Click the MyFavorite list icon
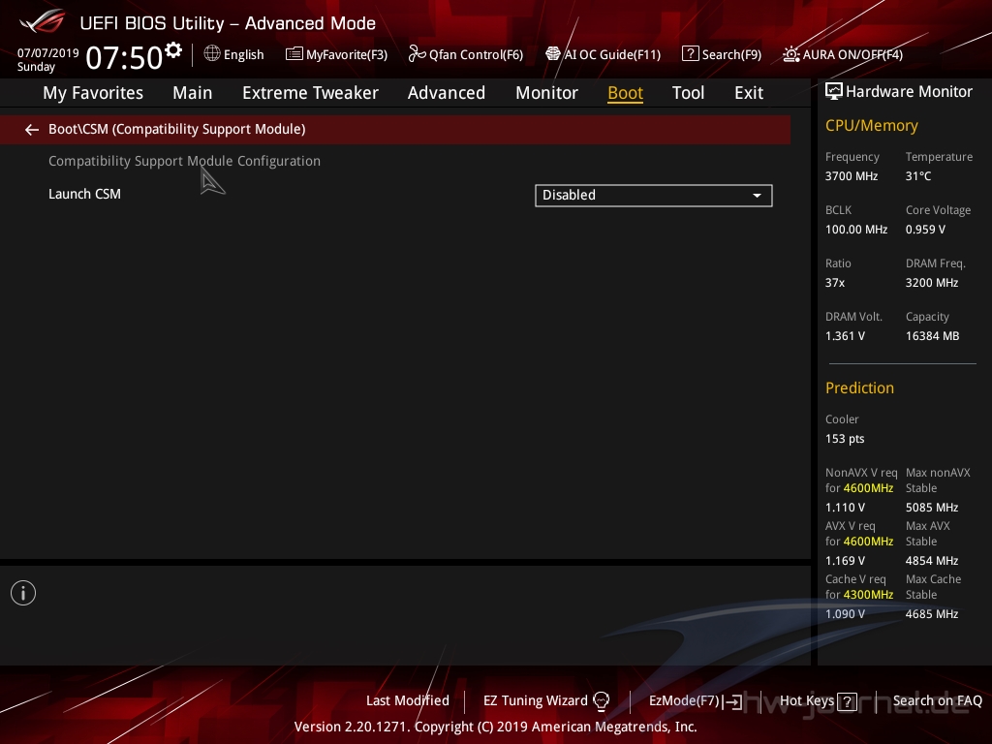Viewport: 992px width, 744px height. pyautogui.click(x=294, y=54)
